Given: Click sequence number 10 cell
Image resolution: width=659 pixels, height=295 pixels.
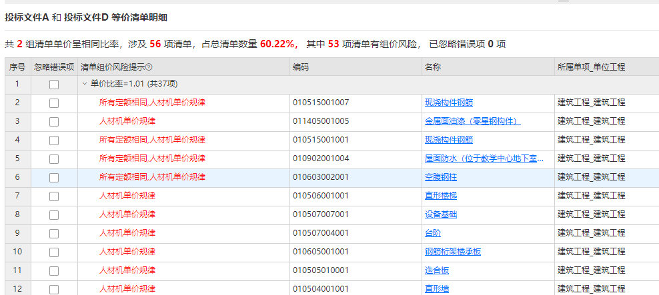Looking at the screenshot, I should 17,252.
